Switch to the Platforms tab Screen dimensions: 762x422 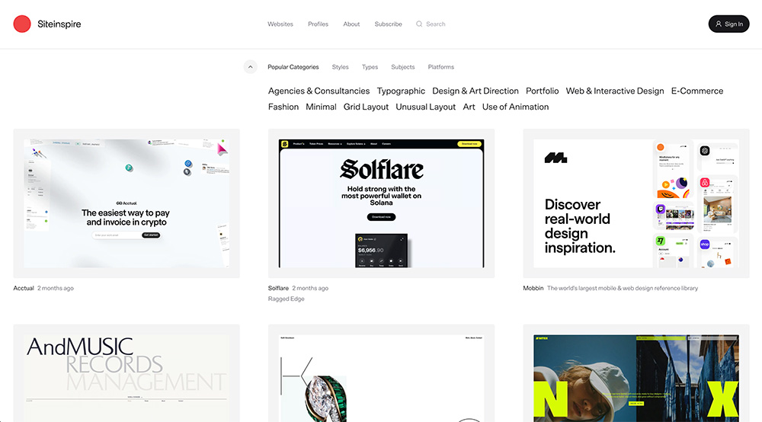[x=440, y=67]
